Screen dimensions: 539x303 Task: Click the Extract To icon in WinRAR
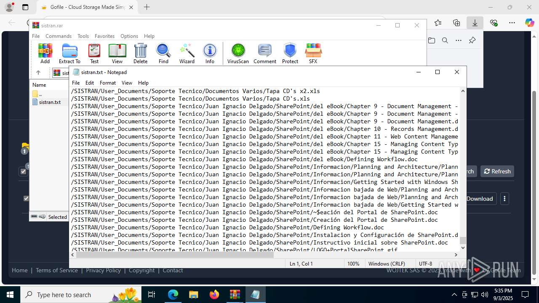click(69, 53)
